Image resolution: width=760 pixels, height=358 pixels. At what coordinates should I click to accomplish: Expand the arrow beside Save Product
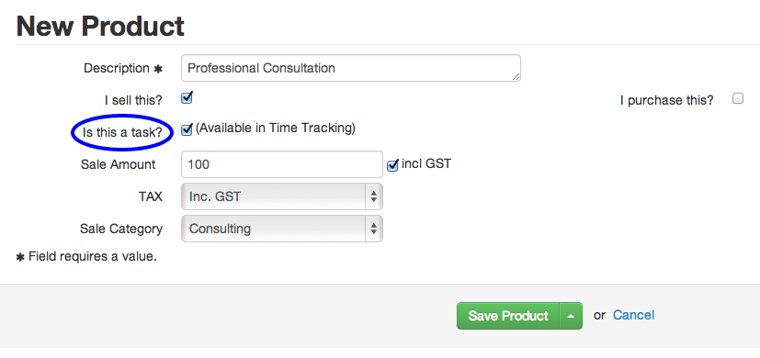571,316
